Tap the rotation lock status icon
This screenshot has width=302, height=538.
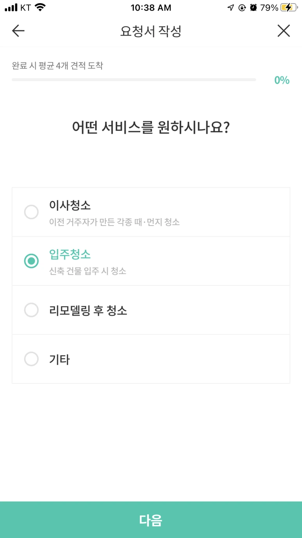pyautogui.click(x=242, y=7)
